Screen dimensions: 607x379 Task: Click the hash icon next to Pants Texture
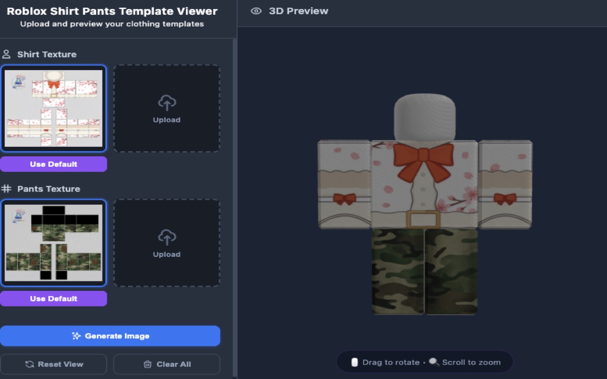point(6,189)
